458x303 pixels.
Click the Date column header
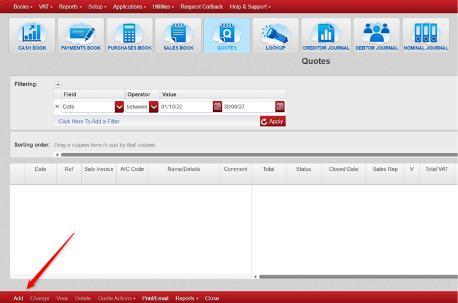(x=40, y=173)
